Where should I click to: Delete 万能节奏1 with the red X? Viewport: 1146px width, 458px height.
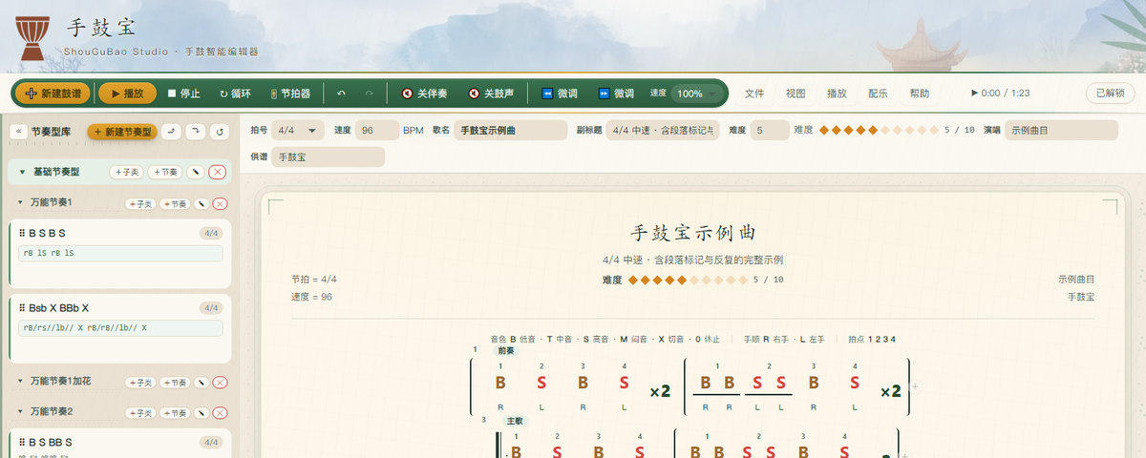(x=221, y=204)
